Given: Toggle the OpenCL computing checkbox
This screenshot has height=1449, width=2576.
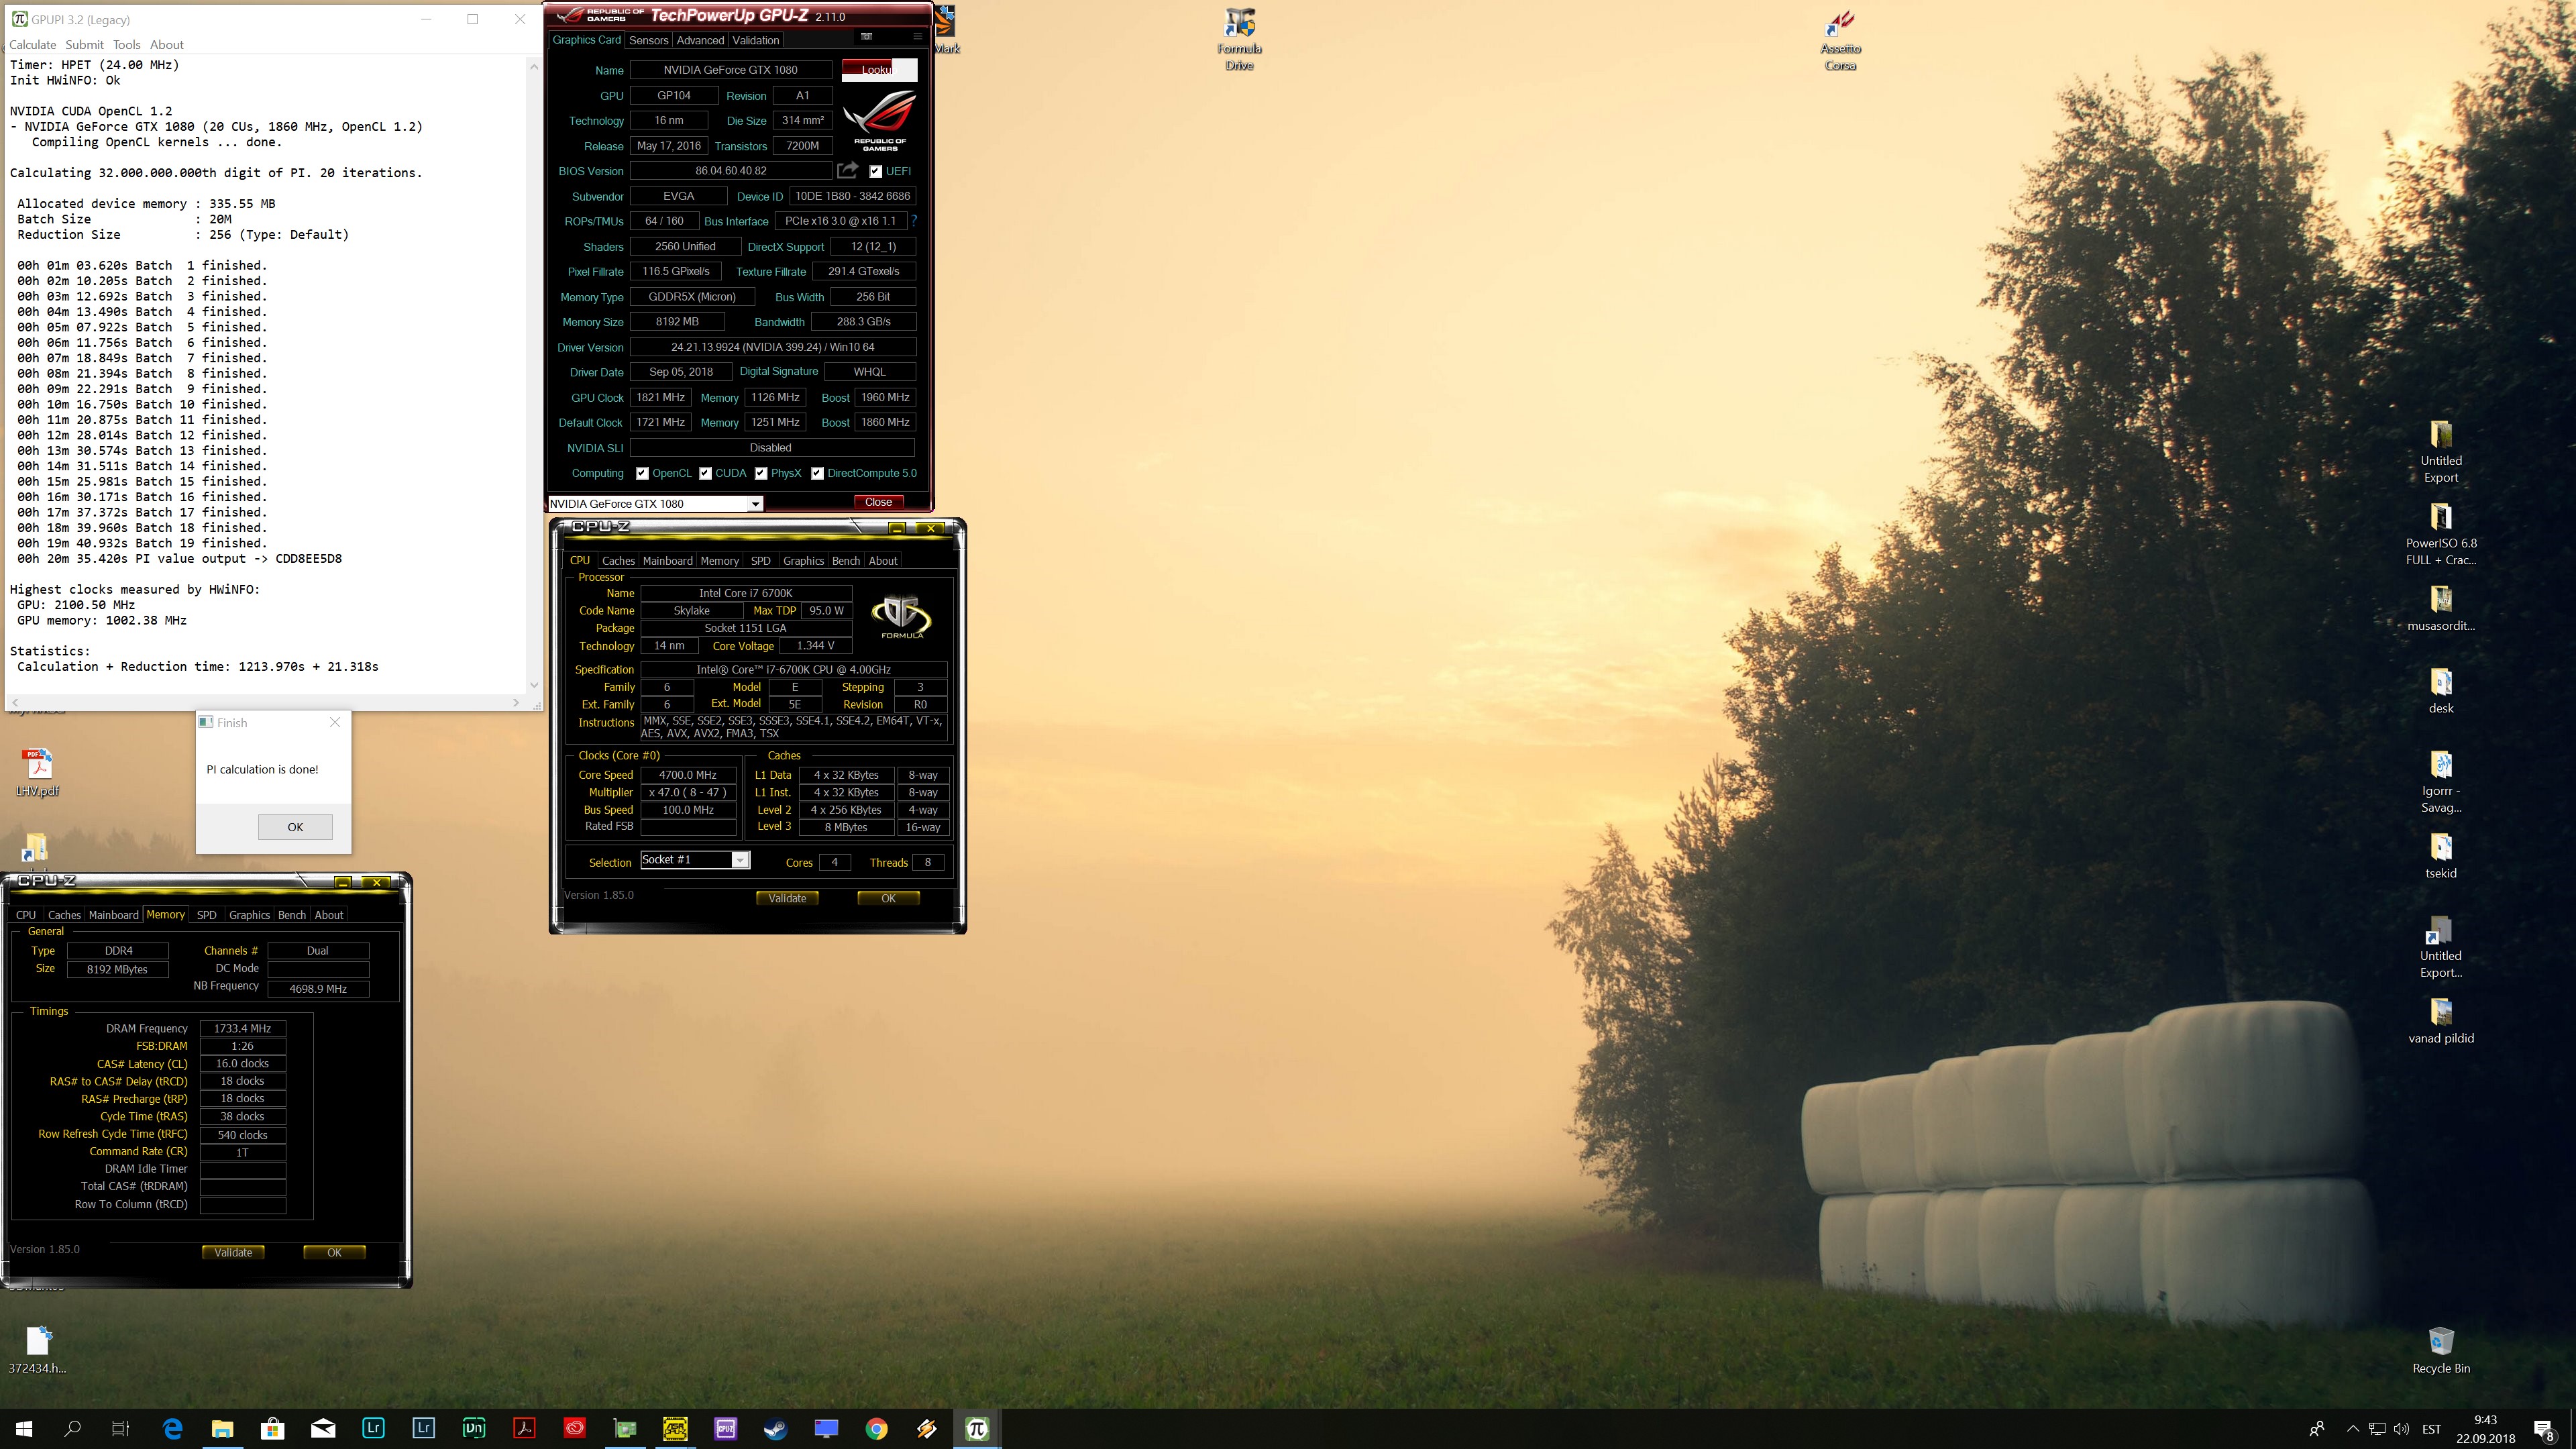Looking at the screenshot, I should tap(642, 473).
